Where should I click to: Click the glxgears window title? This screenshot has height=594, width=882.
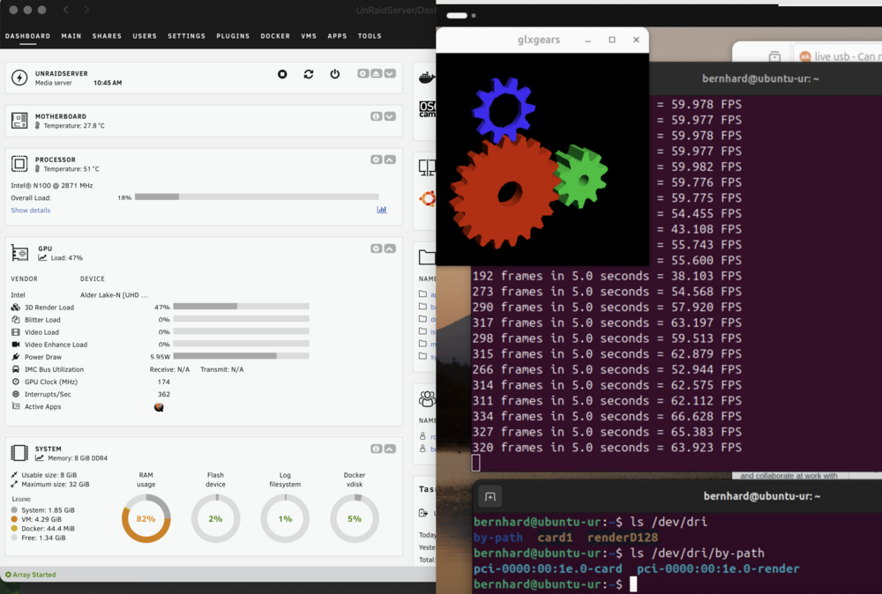pyautogui.click(x=539, y=40)
